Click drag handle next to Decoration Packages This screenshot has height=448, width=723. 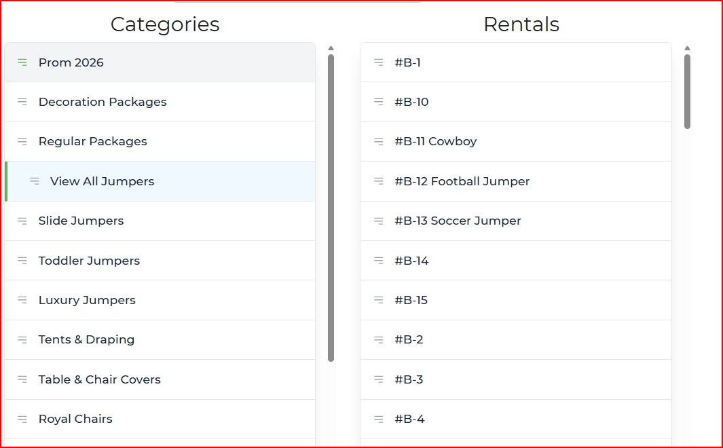click(22, 102)
